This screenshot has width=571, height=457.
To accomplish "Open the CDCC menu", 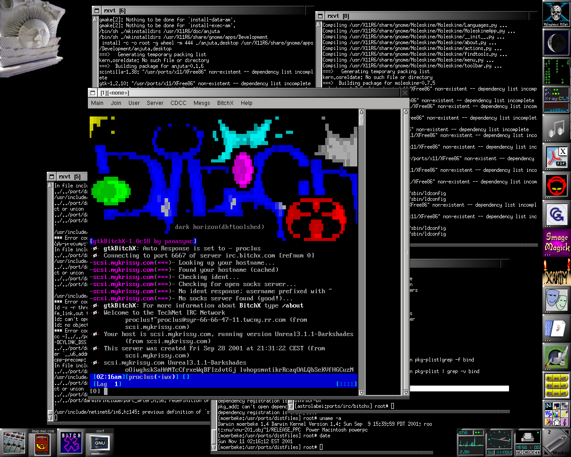I will (x=178, y=103).
